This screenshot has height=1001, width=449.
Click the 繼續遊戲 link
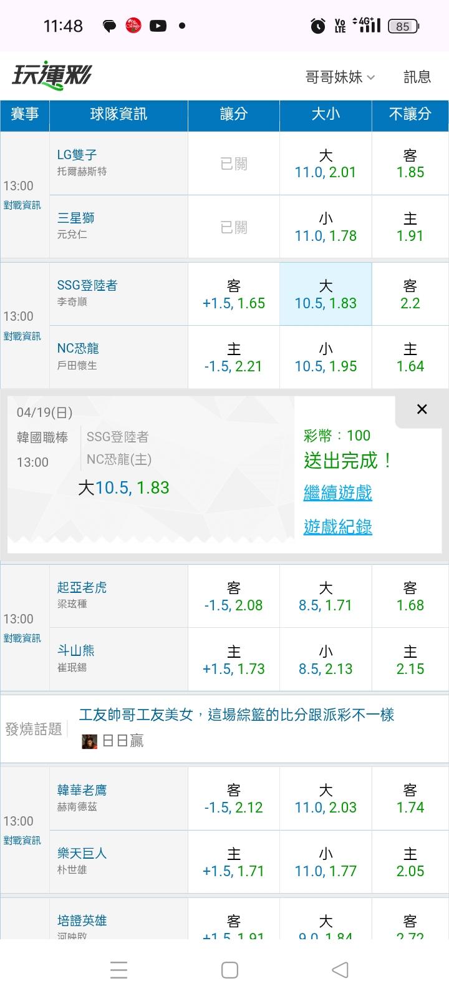(x=337, y=493)
